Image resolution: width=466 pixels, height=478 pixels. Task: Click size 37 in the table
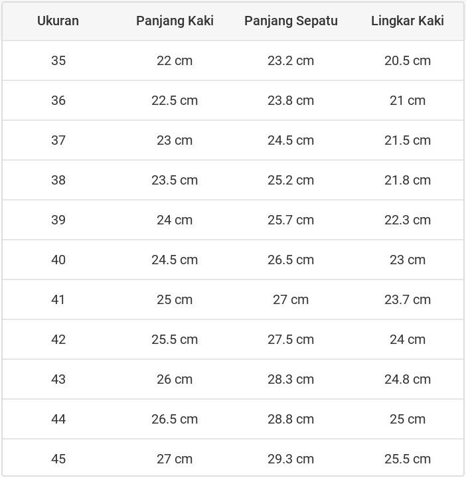pyautogui.click(x=58, y=140)
